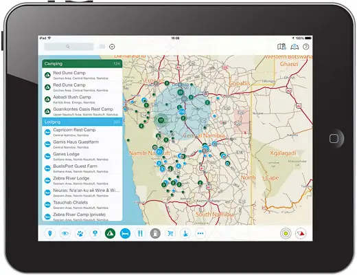Toggle the Camping category filter icon
This screenshot has width=357, height=275.
[x=110, y=233]
